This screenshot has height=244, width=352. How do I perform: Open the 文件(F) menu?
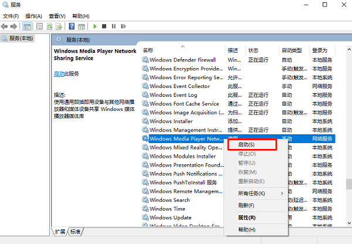[x=11, y=16]
